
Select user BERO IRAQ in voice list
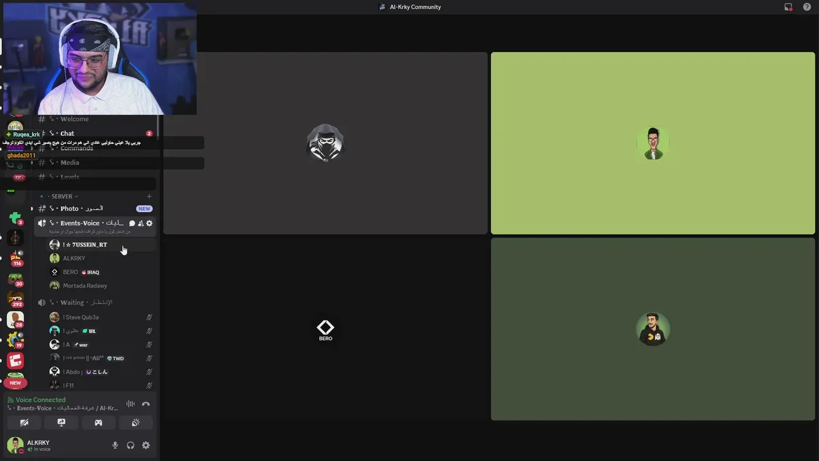point(102,272)
